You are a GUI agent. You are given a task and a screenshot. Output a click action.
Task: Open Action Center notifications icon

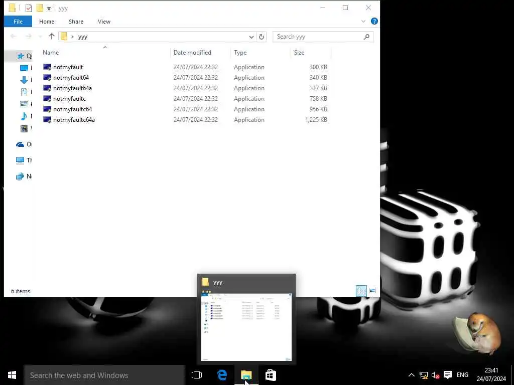pos(447,375)
